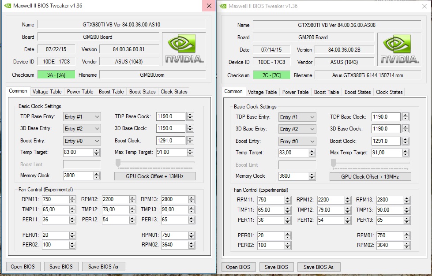Click Memory Clock stepper arrows in right window
The height and width of the screenshot is (276, 432).
click(x=312, y=176)
